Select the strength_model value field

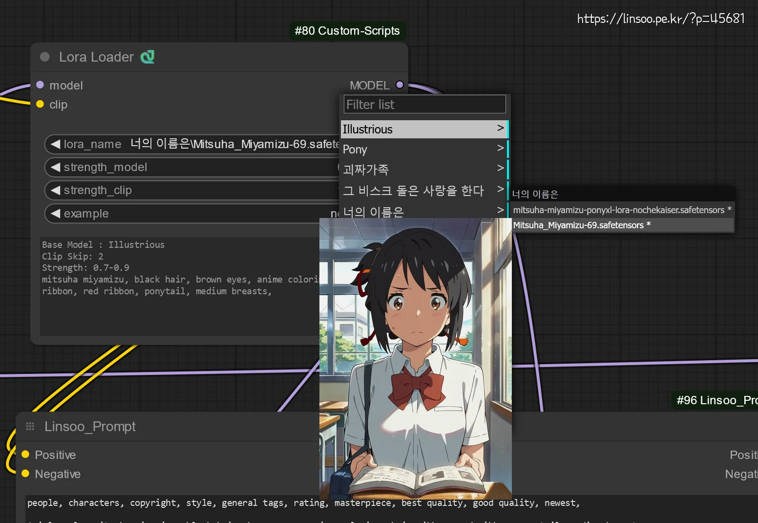click(x=192, y=167)
